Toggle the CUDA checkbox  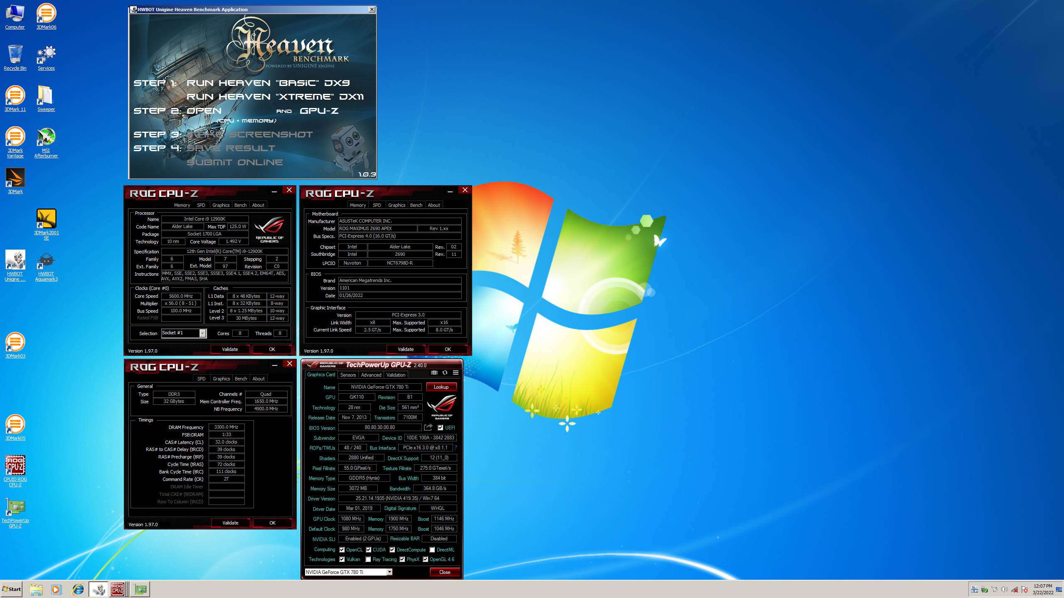[368, 550]
